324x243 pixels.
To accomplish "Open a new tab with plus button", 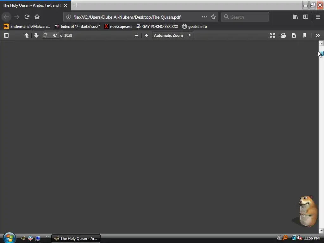I will click(x=76, y=5).
